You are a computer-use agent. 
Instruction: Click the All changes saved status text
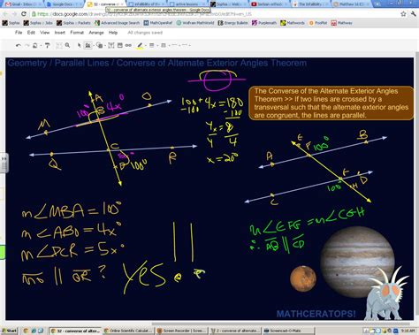point(145,33)
